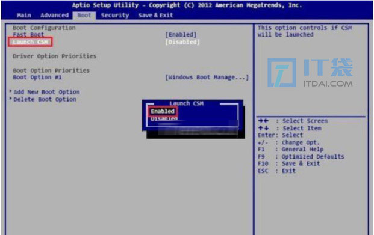Switch to the Advanced tab
The width and height of the screenshot is (374, 235).
54,16
